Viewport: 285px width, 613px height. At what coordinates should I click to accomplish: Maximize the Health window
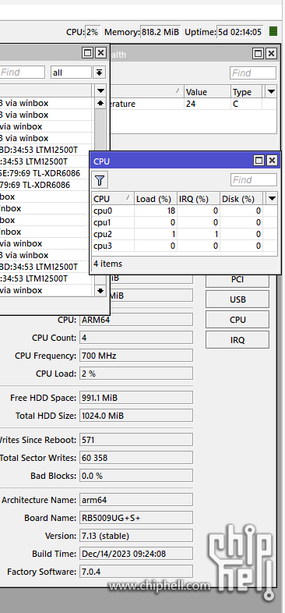coord(258,54)
